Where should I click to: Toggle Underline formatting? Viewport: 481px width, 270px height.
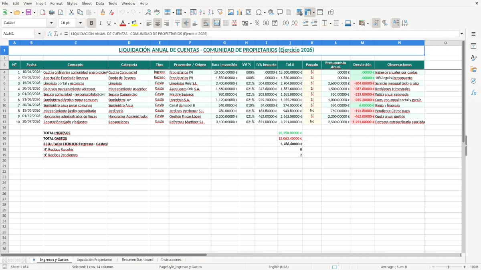(109, 23)
